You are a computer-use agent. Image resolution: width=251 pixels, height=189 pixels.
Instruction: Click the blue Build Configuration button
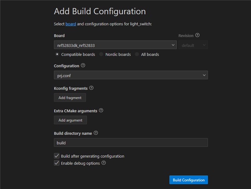[188, 180]
